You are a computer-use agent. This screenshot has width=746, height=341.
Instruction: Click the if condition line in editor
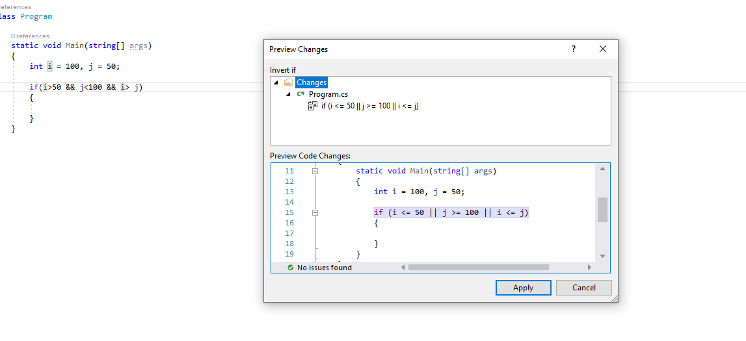click(86, 87)
